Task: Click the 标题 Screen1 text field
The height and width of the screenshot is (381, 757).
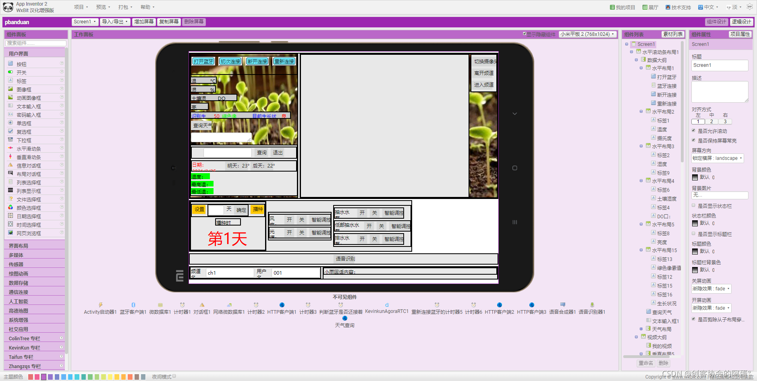Action: click(x=720, y=65)
